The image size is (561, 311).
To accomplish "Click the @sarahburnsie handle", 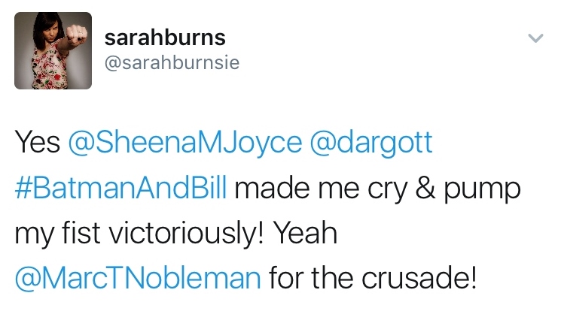I will click(172, 63).
